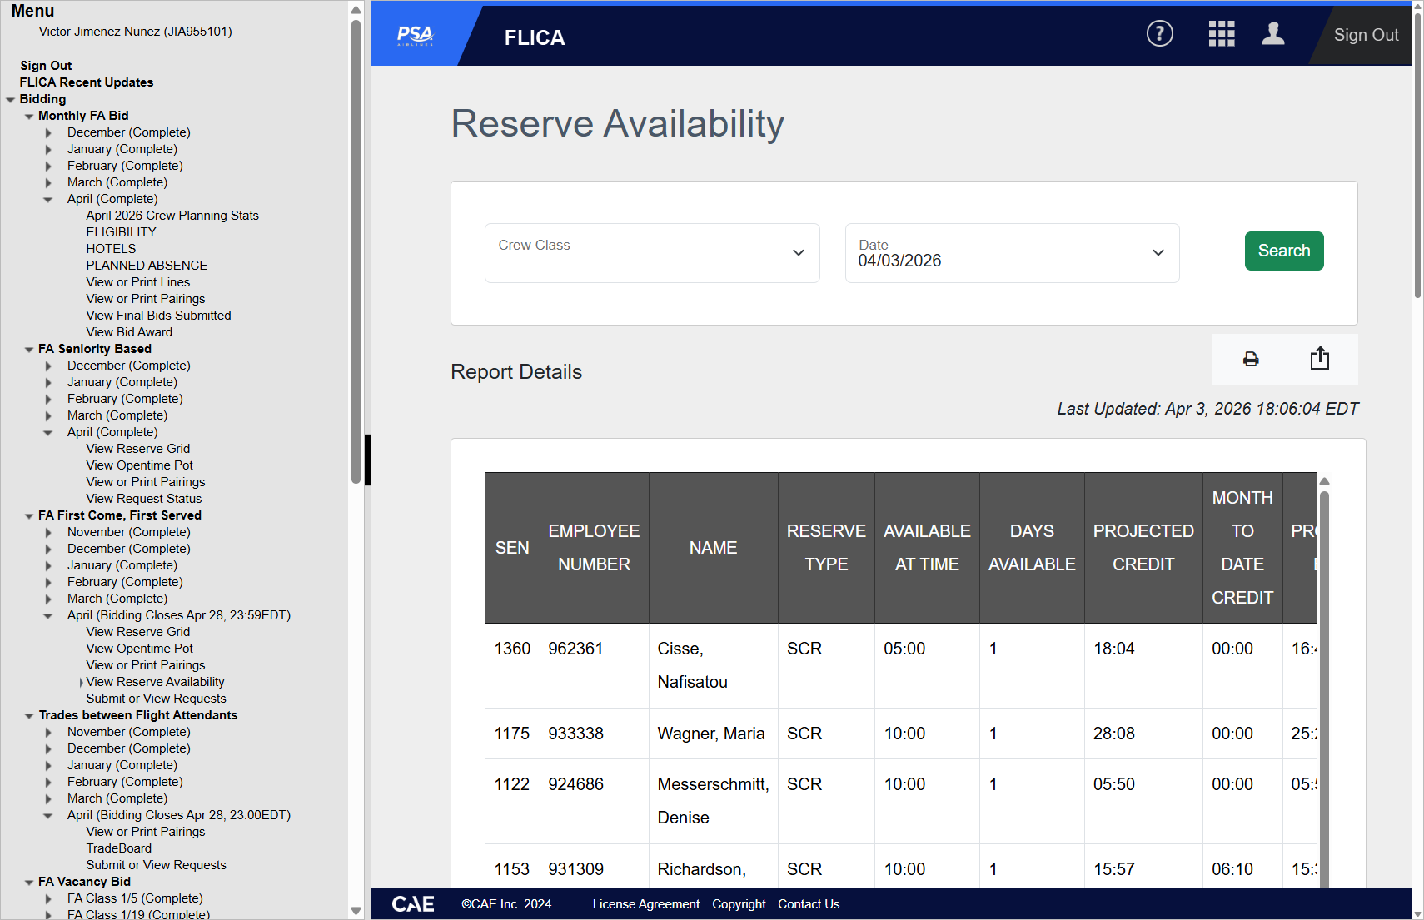Open the Crew Class dropdown

651,253
